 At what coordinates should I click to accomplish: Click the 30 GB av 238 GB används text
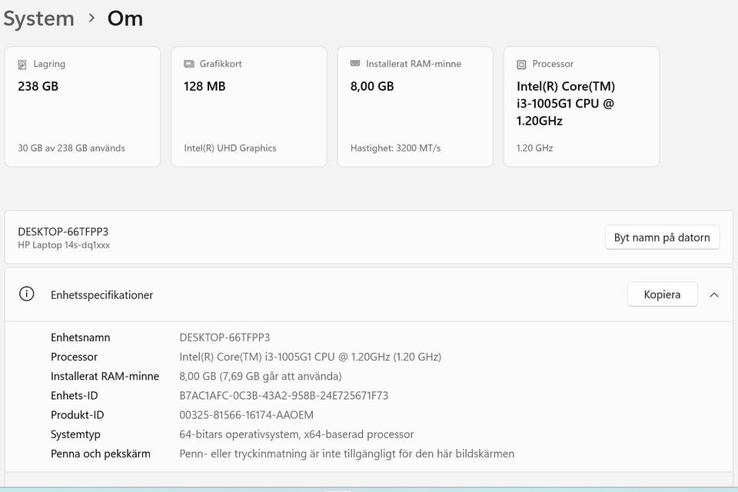point(71,148)
